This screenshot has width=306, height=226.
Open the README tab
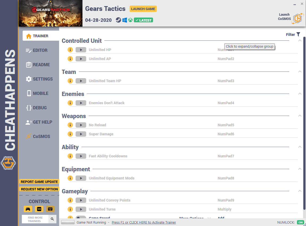click(38, 65)
